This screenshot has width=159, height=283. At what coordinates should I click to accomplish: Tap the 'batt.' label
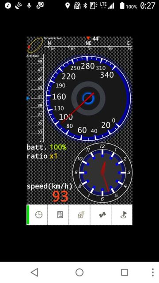click(x=37, y=147)
